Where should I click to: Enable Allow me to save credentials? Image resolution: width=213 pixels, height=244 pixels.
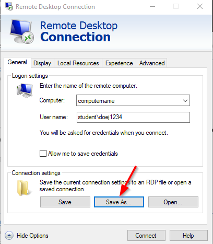pyautogui.click(x=43, y=154)
